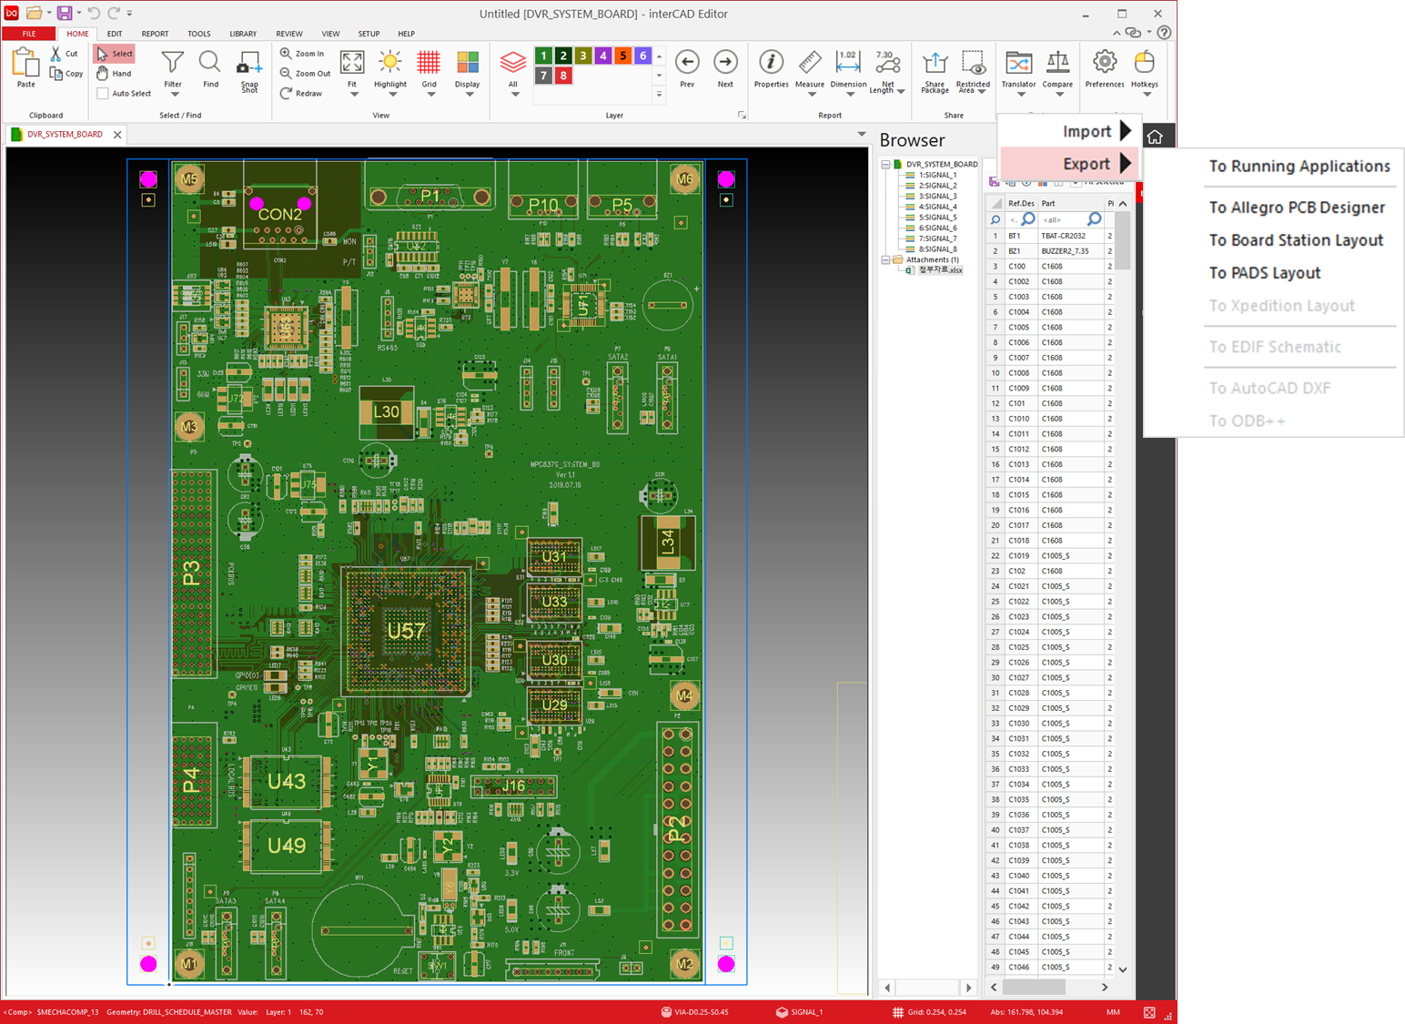Image resolution: width=1405 pixels, height=1024 pixels.
Task: Select the BUZZER2_7.35 part cell
Action: pyautogui.click(x=1070, y=251)
